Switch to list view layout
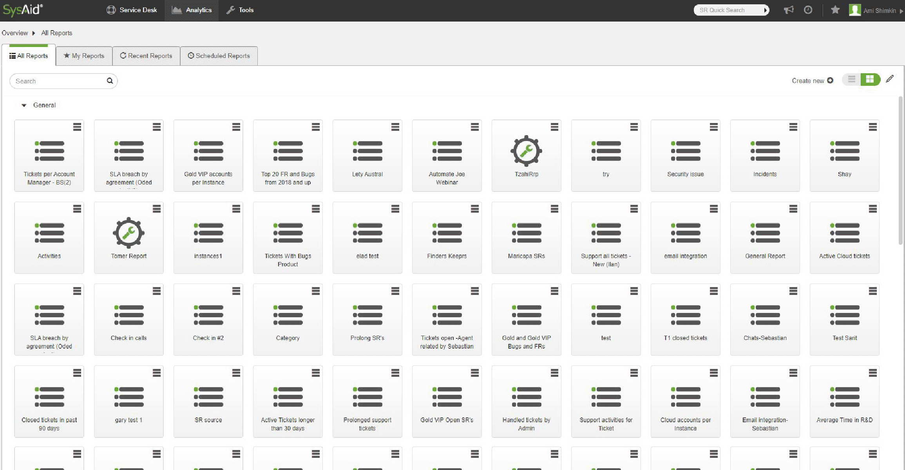This screenshot has width=905, height=470. pyautogui.click(x=851, y=80)
